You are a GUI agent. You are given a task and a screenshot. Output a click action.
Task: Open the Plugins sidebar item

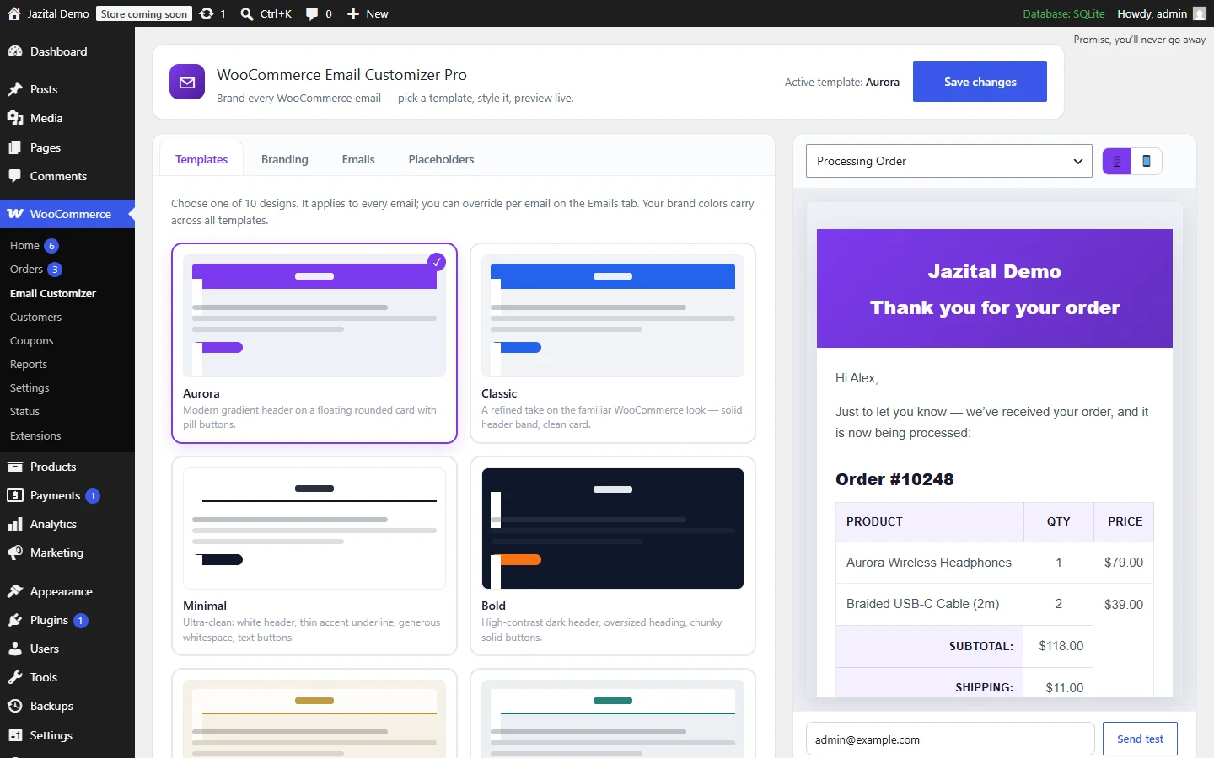coord(67,620)
